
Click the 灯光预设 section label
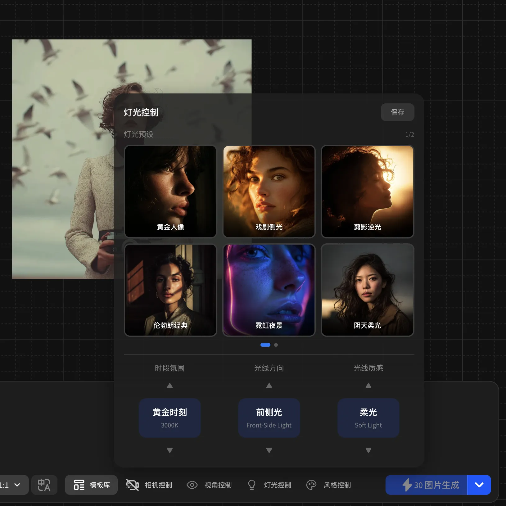pyautogui.click(x=138, y=134)
